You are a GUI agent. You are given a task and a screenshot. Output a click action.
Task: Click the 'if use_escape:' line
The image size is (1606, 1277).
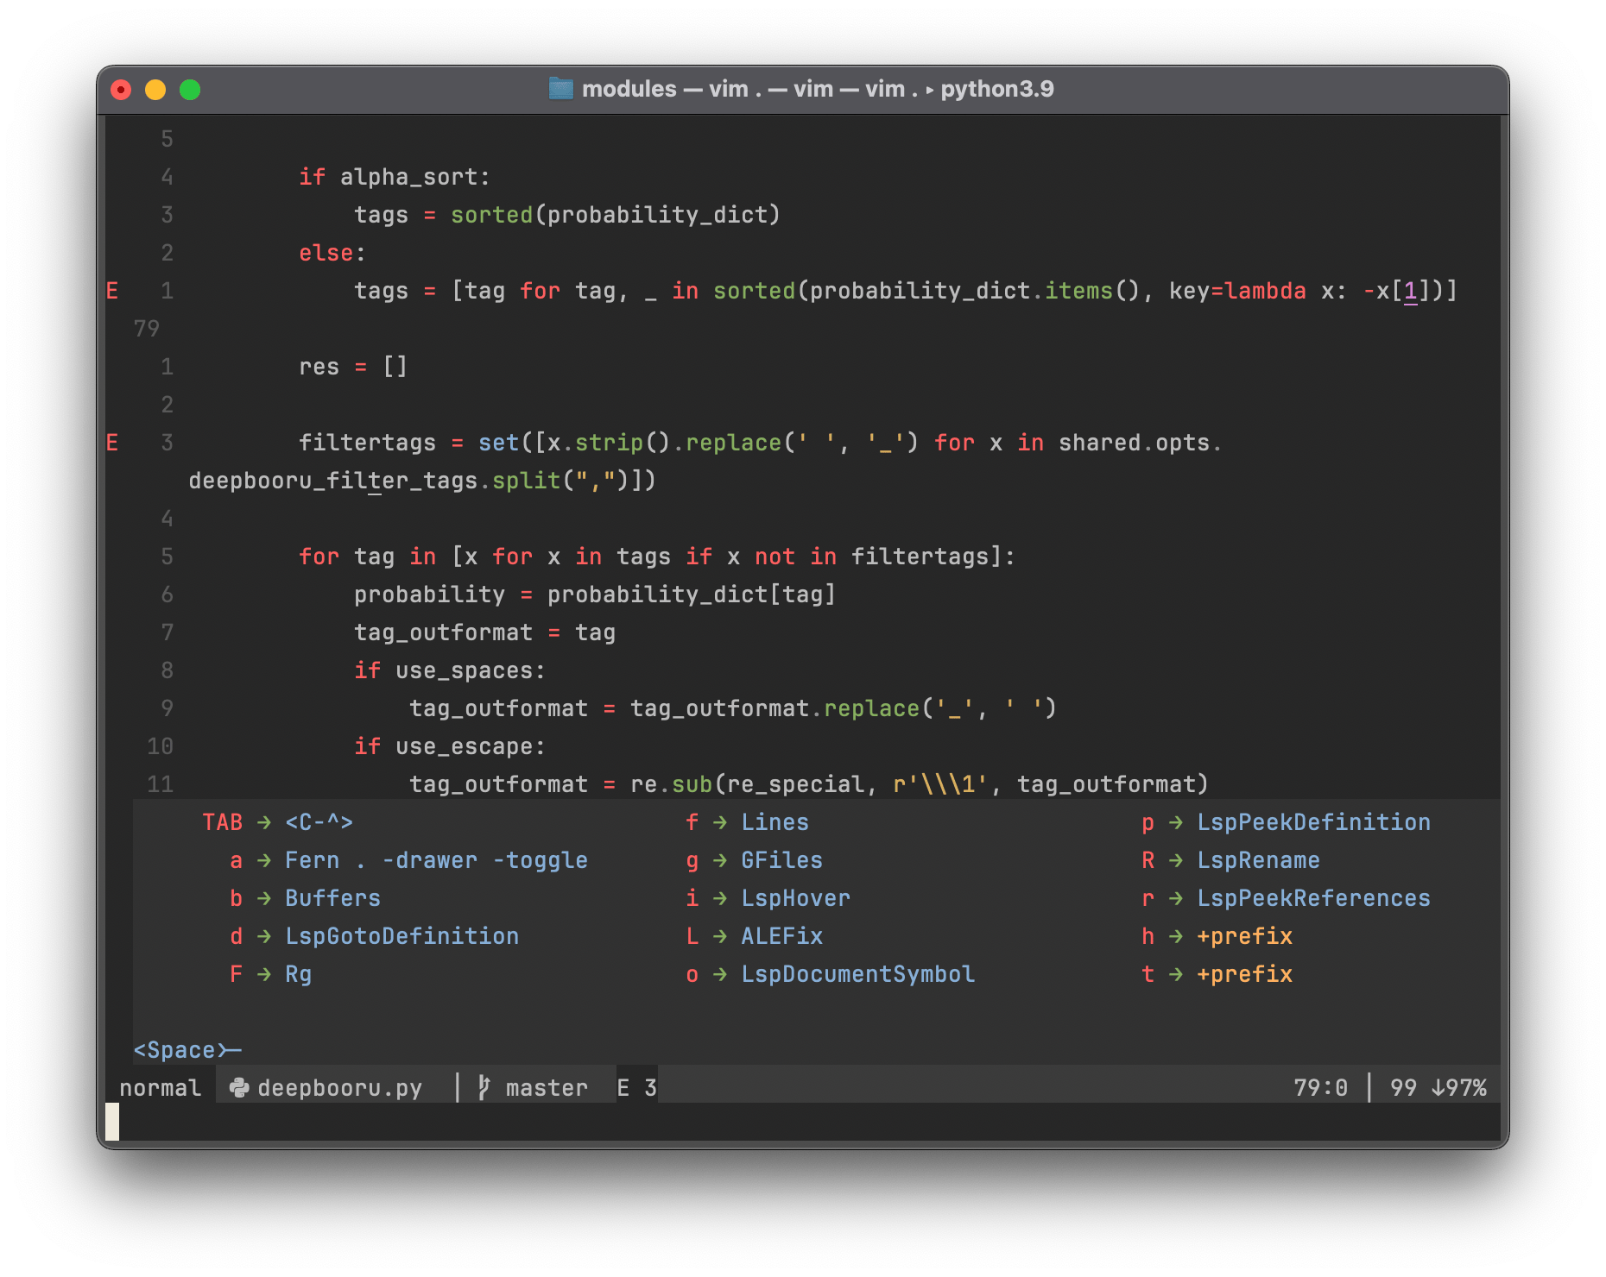pos(451,746)
